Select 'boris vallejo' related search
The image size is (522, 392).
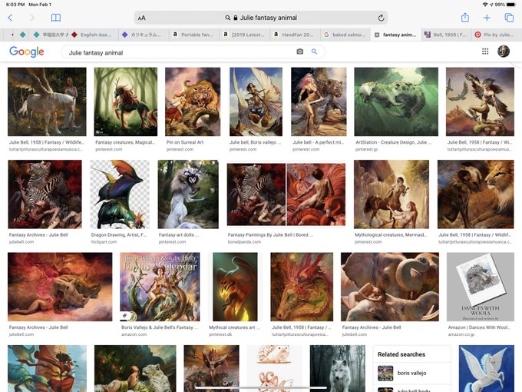tap(411, 373)
